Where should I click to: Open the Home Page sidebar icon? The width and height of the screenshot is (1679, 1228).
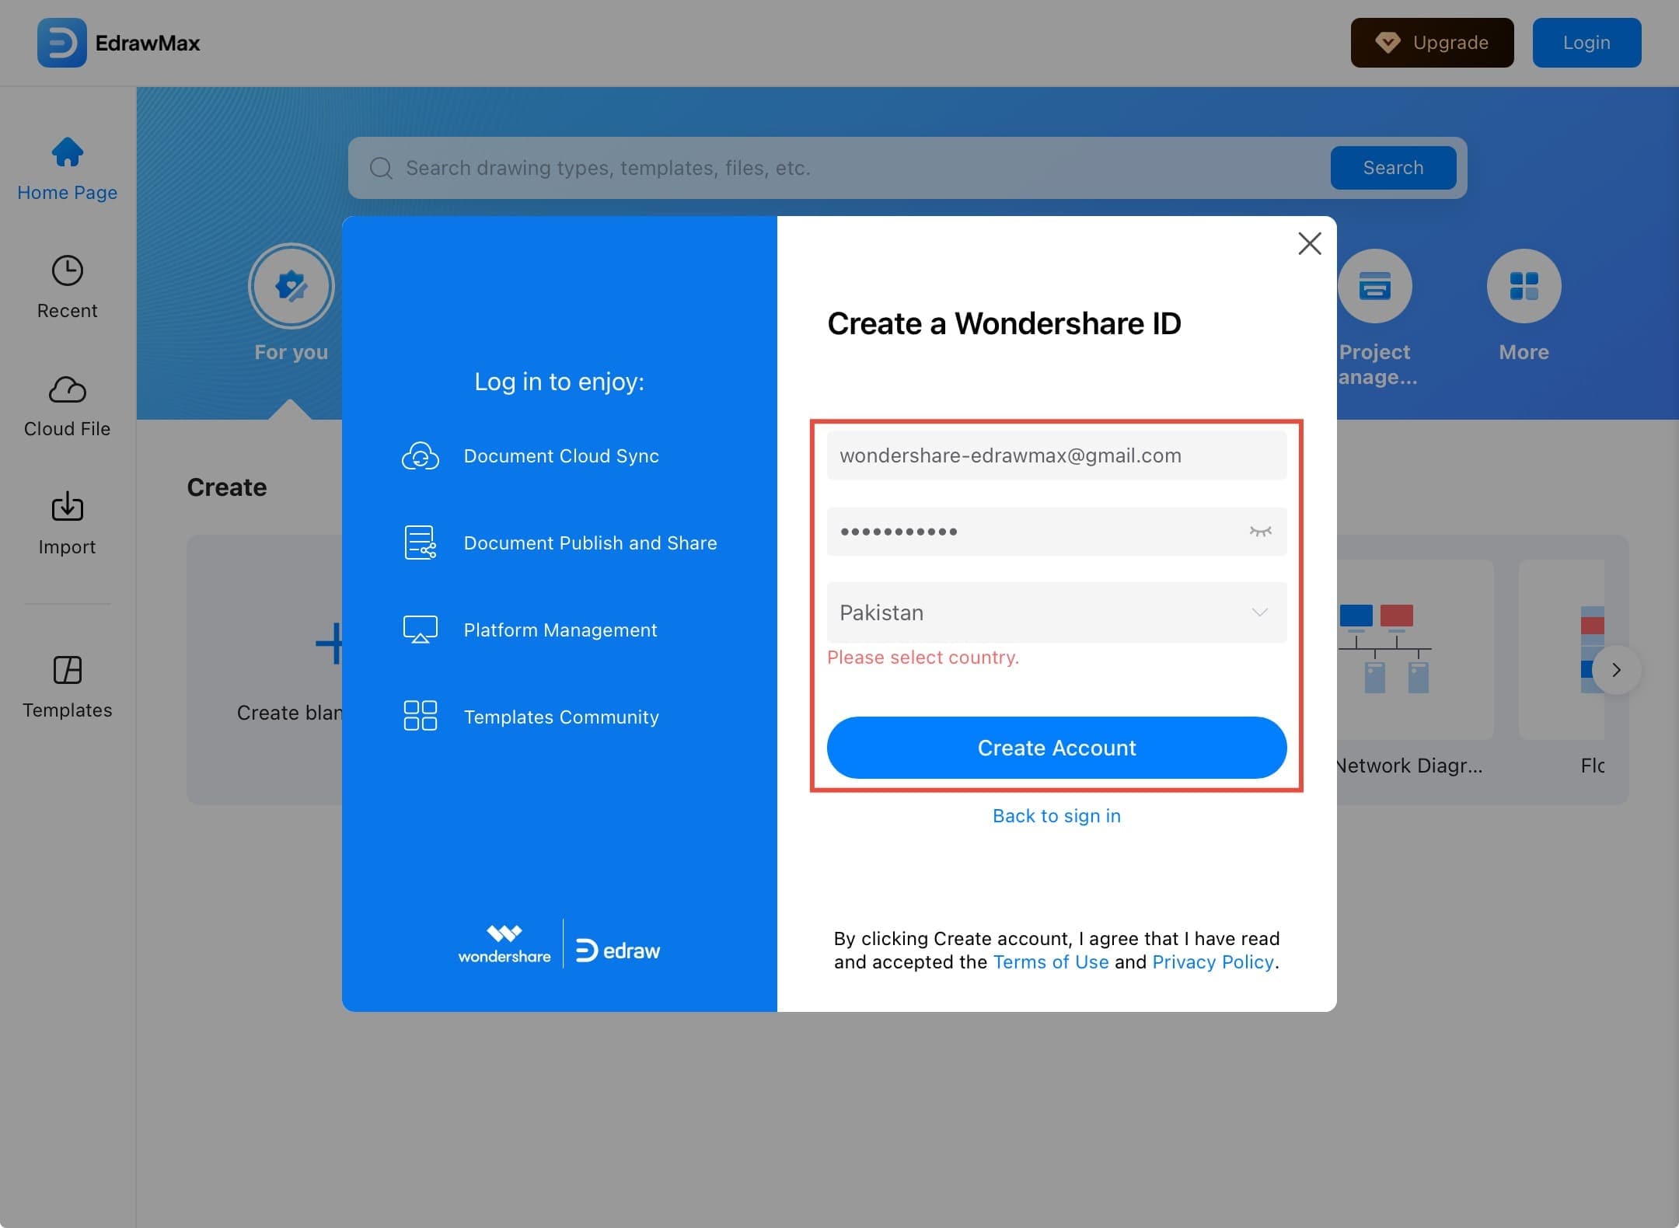click(68, 152)
